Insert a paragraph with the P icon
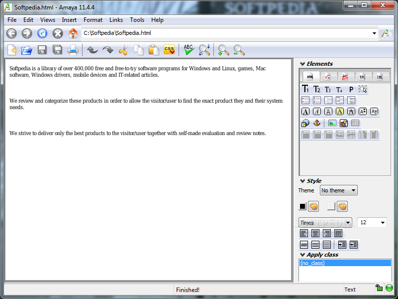Viewport: 398px width, 299px height. point(351,90)
